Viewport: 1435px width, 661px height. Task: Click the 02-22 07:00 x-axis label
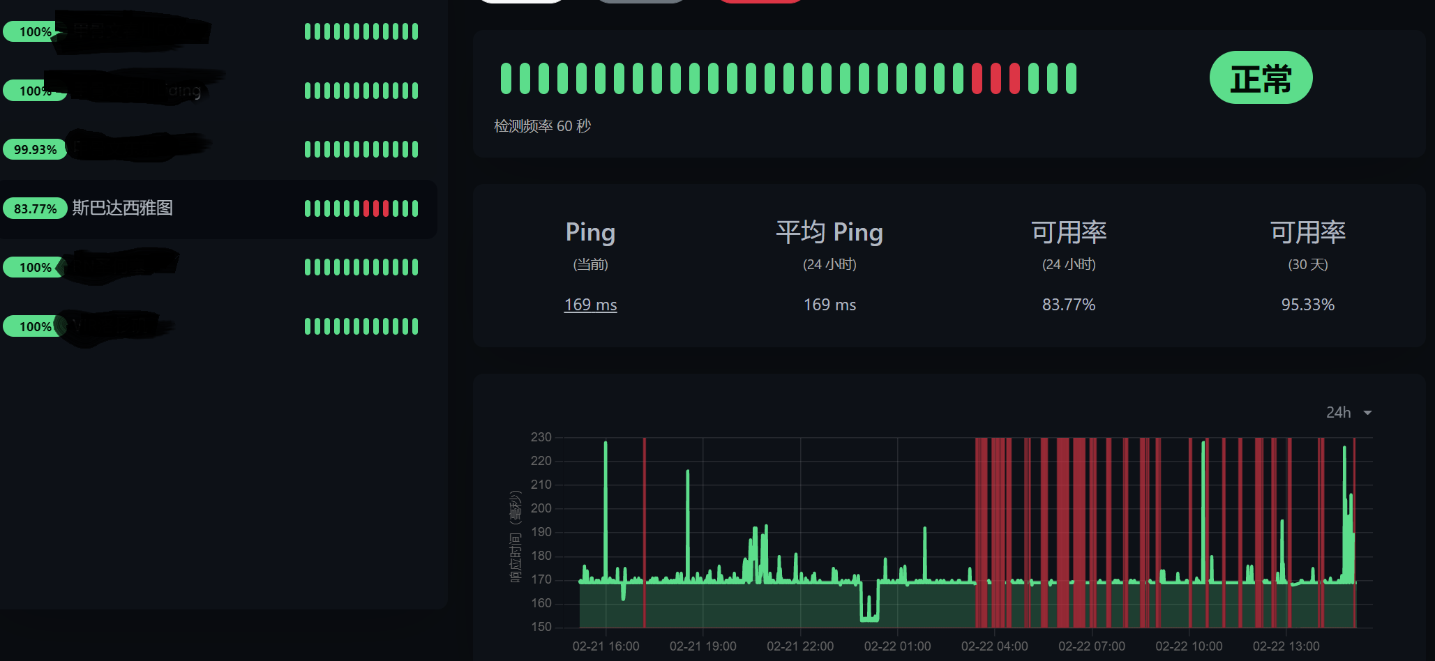pyautogui.click(x=1091, y=646)
